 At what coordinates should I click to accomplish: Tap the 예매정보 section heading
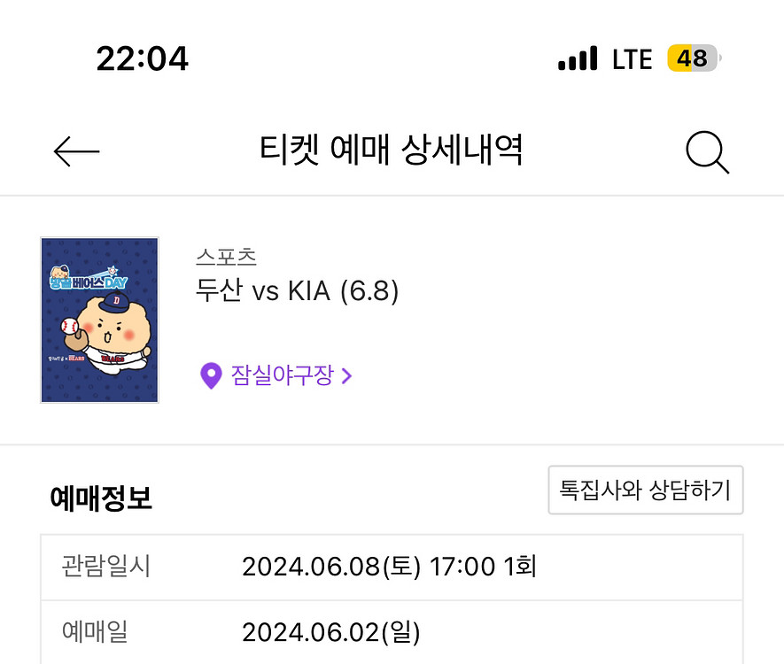tap(101, 498)
